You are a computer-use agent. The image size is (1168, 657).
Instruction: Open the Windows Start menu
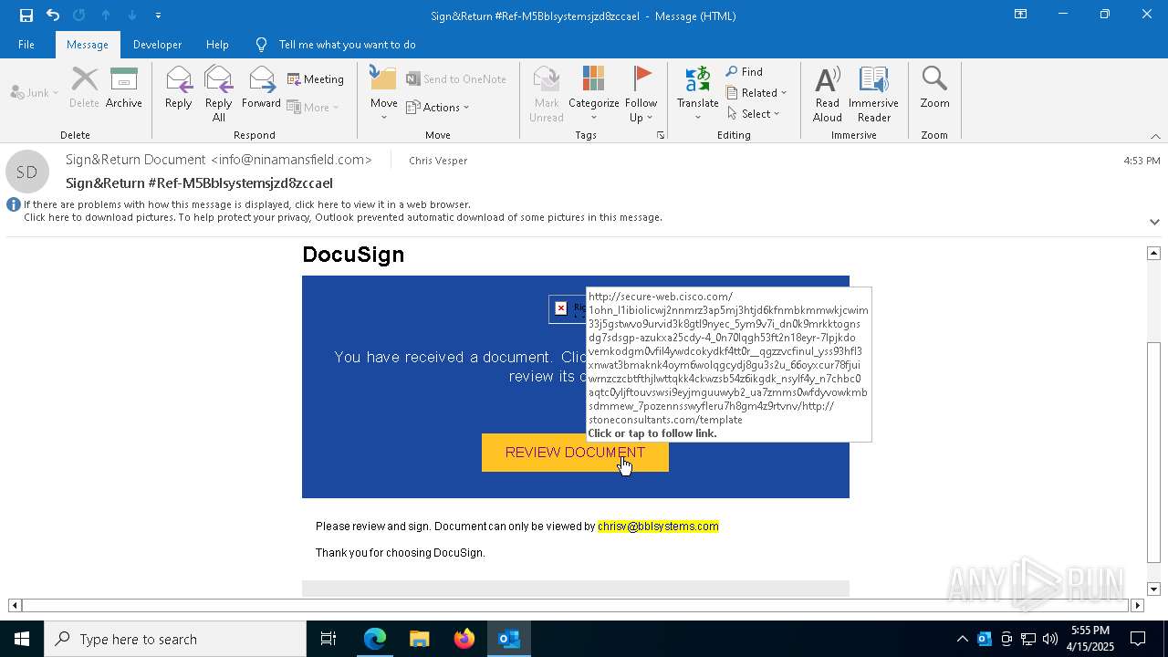[x=22, y=639]
